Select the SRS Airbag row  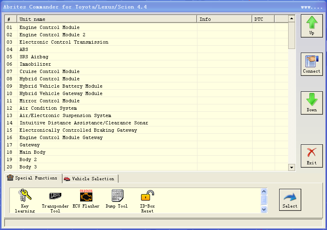coord(147,57)
